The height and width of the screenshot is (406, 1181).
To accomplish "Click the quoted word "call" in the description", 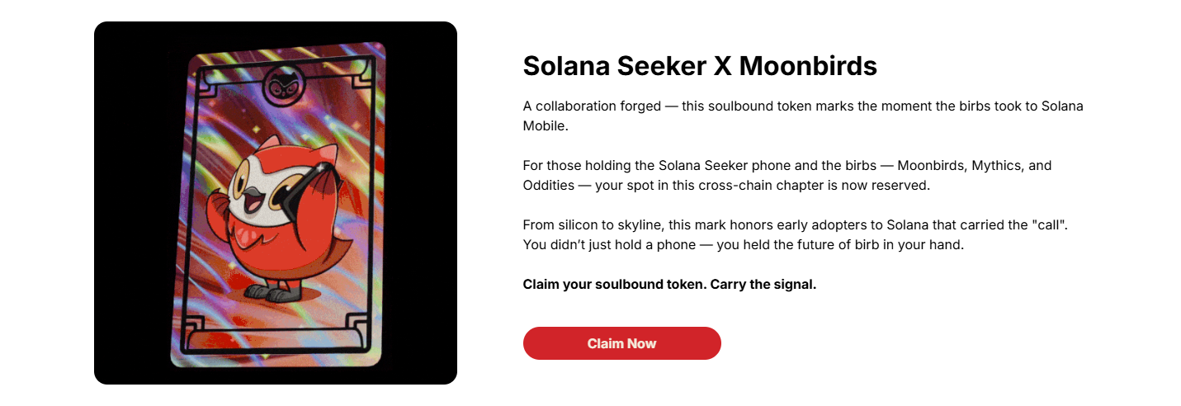I will tap(1027, 224).
